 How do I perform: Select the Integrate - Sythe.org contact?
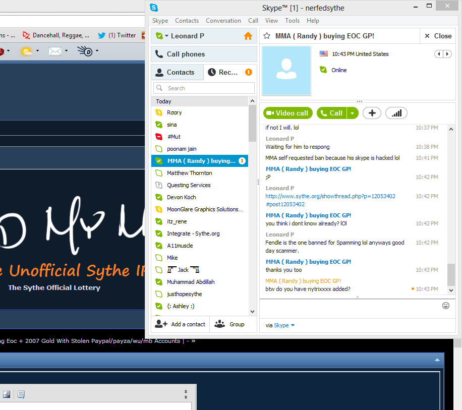(200, 233)
